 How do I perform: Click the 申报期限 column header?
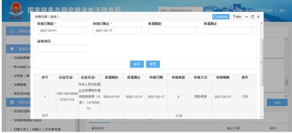pyautogui.click(x=223, y=77)
